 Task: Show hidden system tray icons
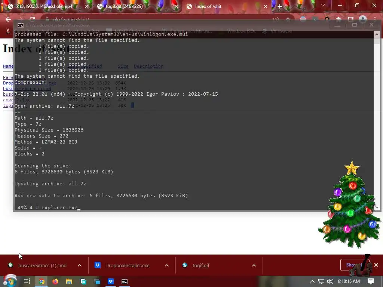pos(312,281)
